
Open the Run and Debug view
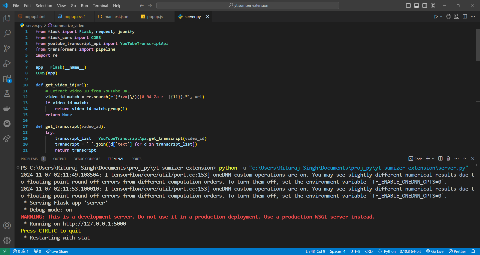pos(7,63)
